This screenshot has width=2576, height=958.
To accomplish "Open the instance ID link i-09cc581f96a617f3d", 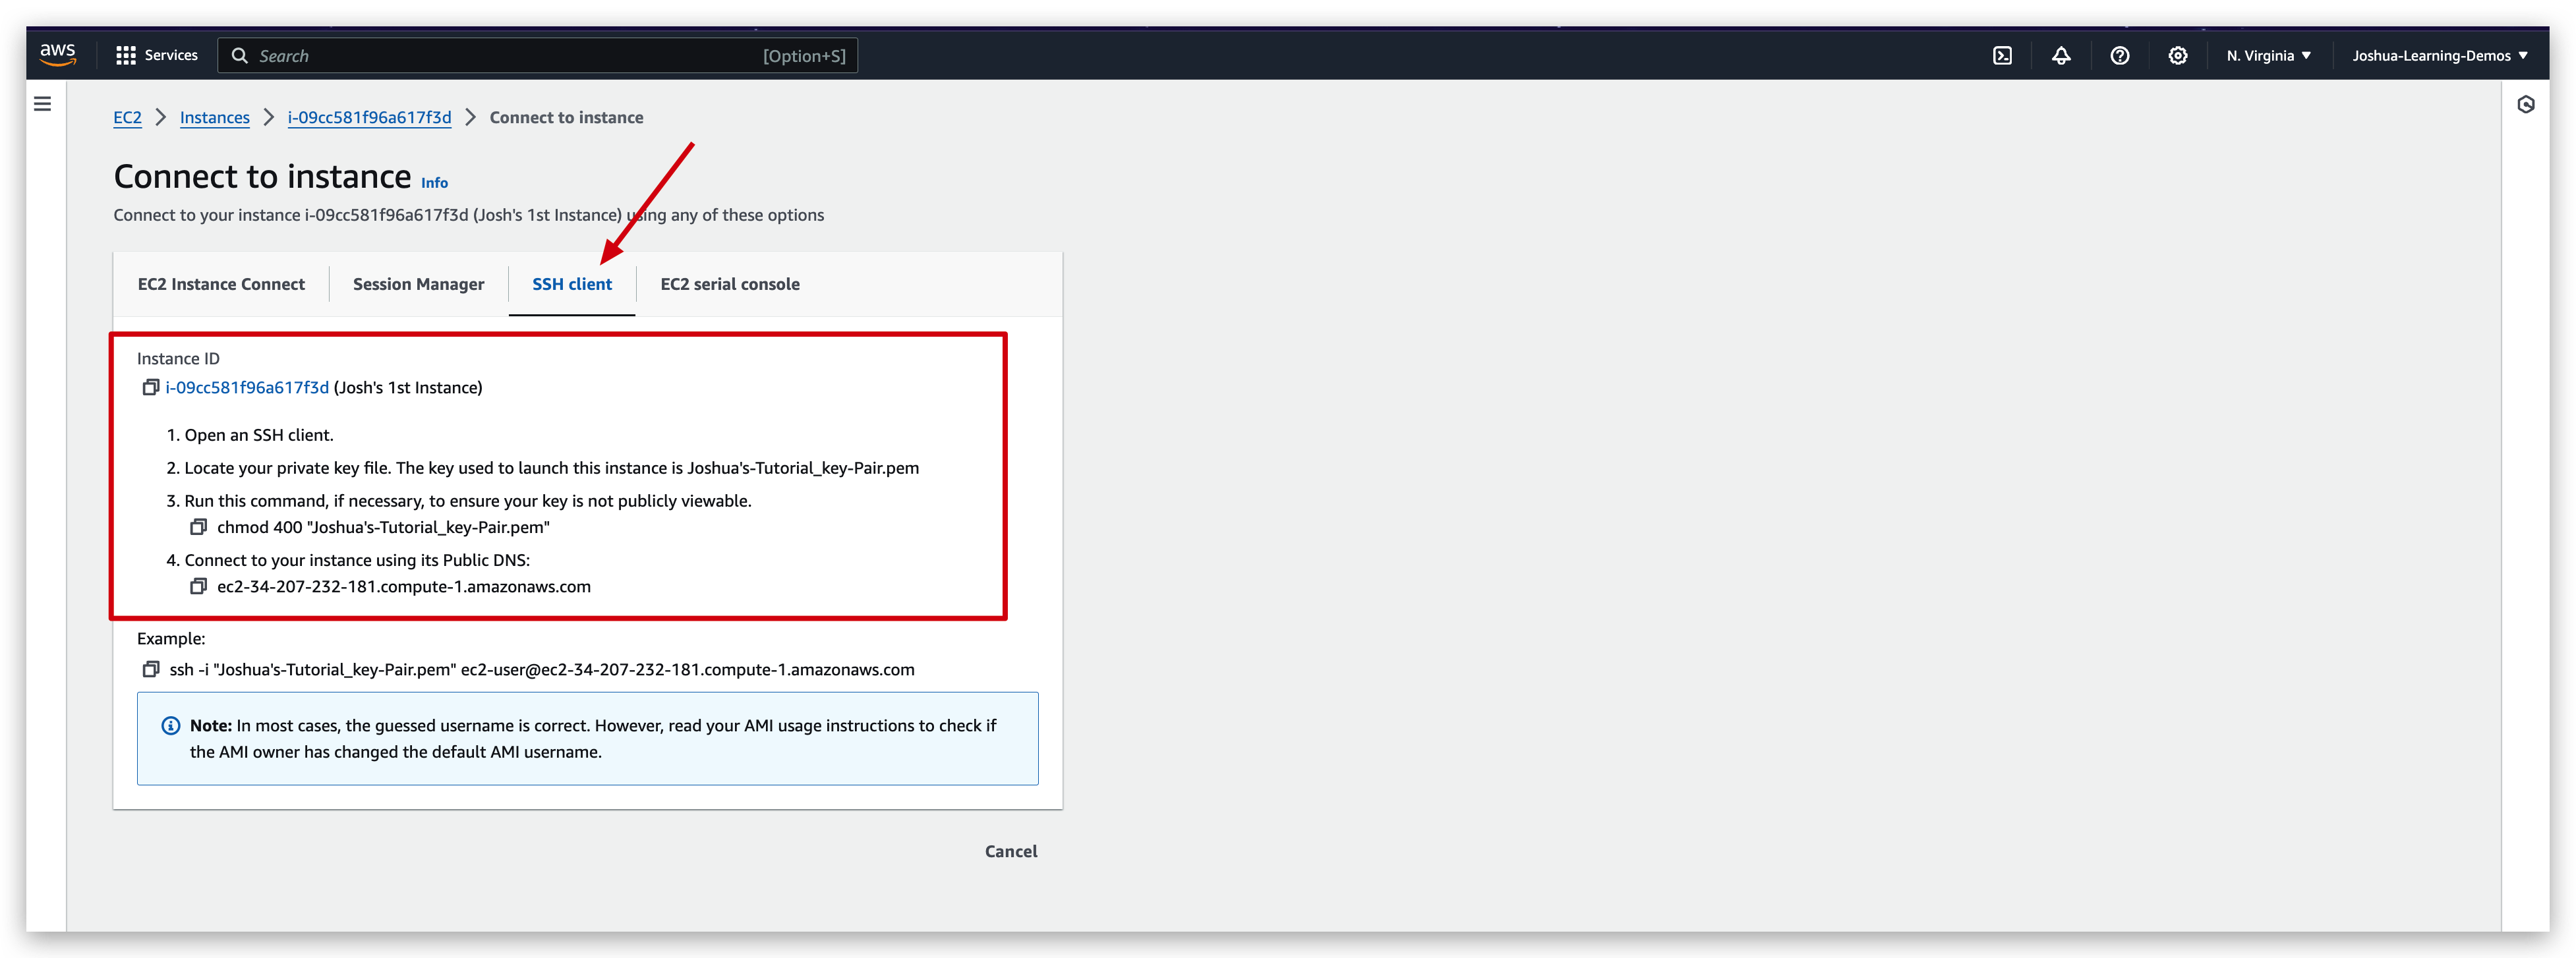I will [x=246, y=387].
